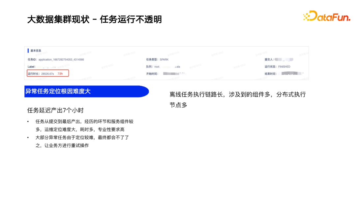The image size is (356, 200).
Task: Click the application task ID link
Action: tap(61, 60)
